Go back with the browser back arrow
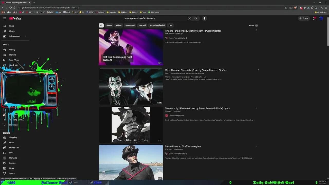This screenshot has height=185, width=329. (3, 8)
